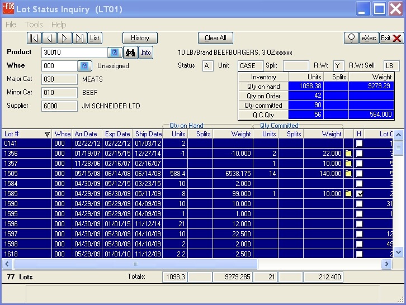Toggle hold checkbox for lot 0141

[x=359, y=144]
